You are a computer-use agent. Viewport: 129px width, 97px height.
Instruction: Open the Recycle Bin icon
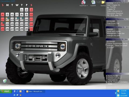pos(5,82)
